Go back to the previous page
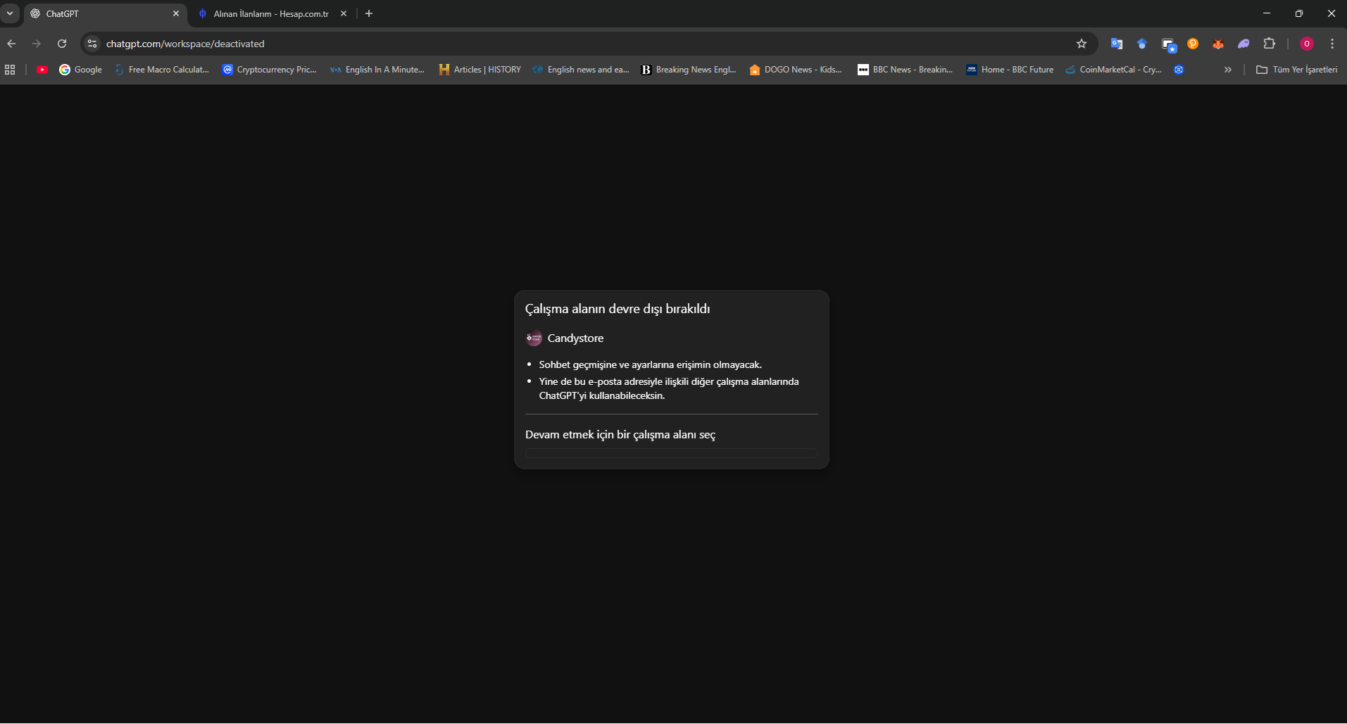Screen dimensions: 1347x724 tap(11, 44)
